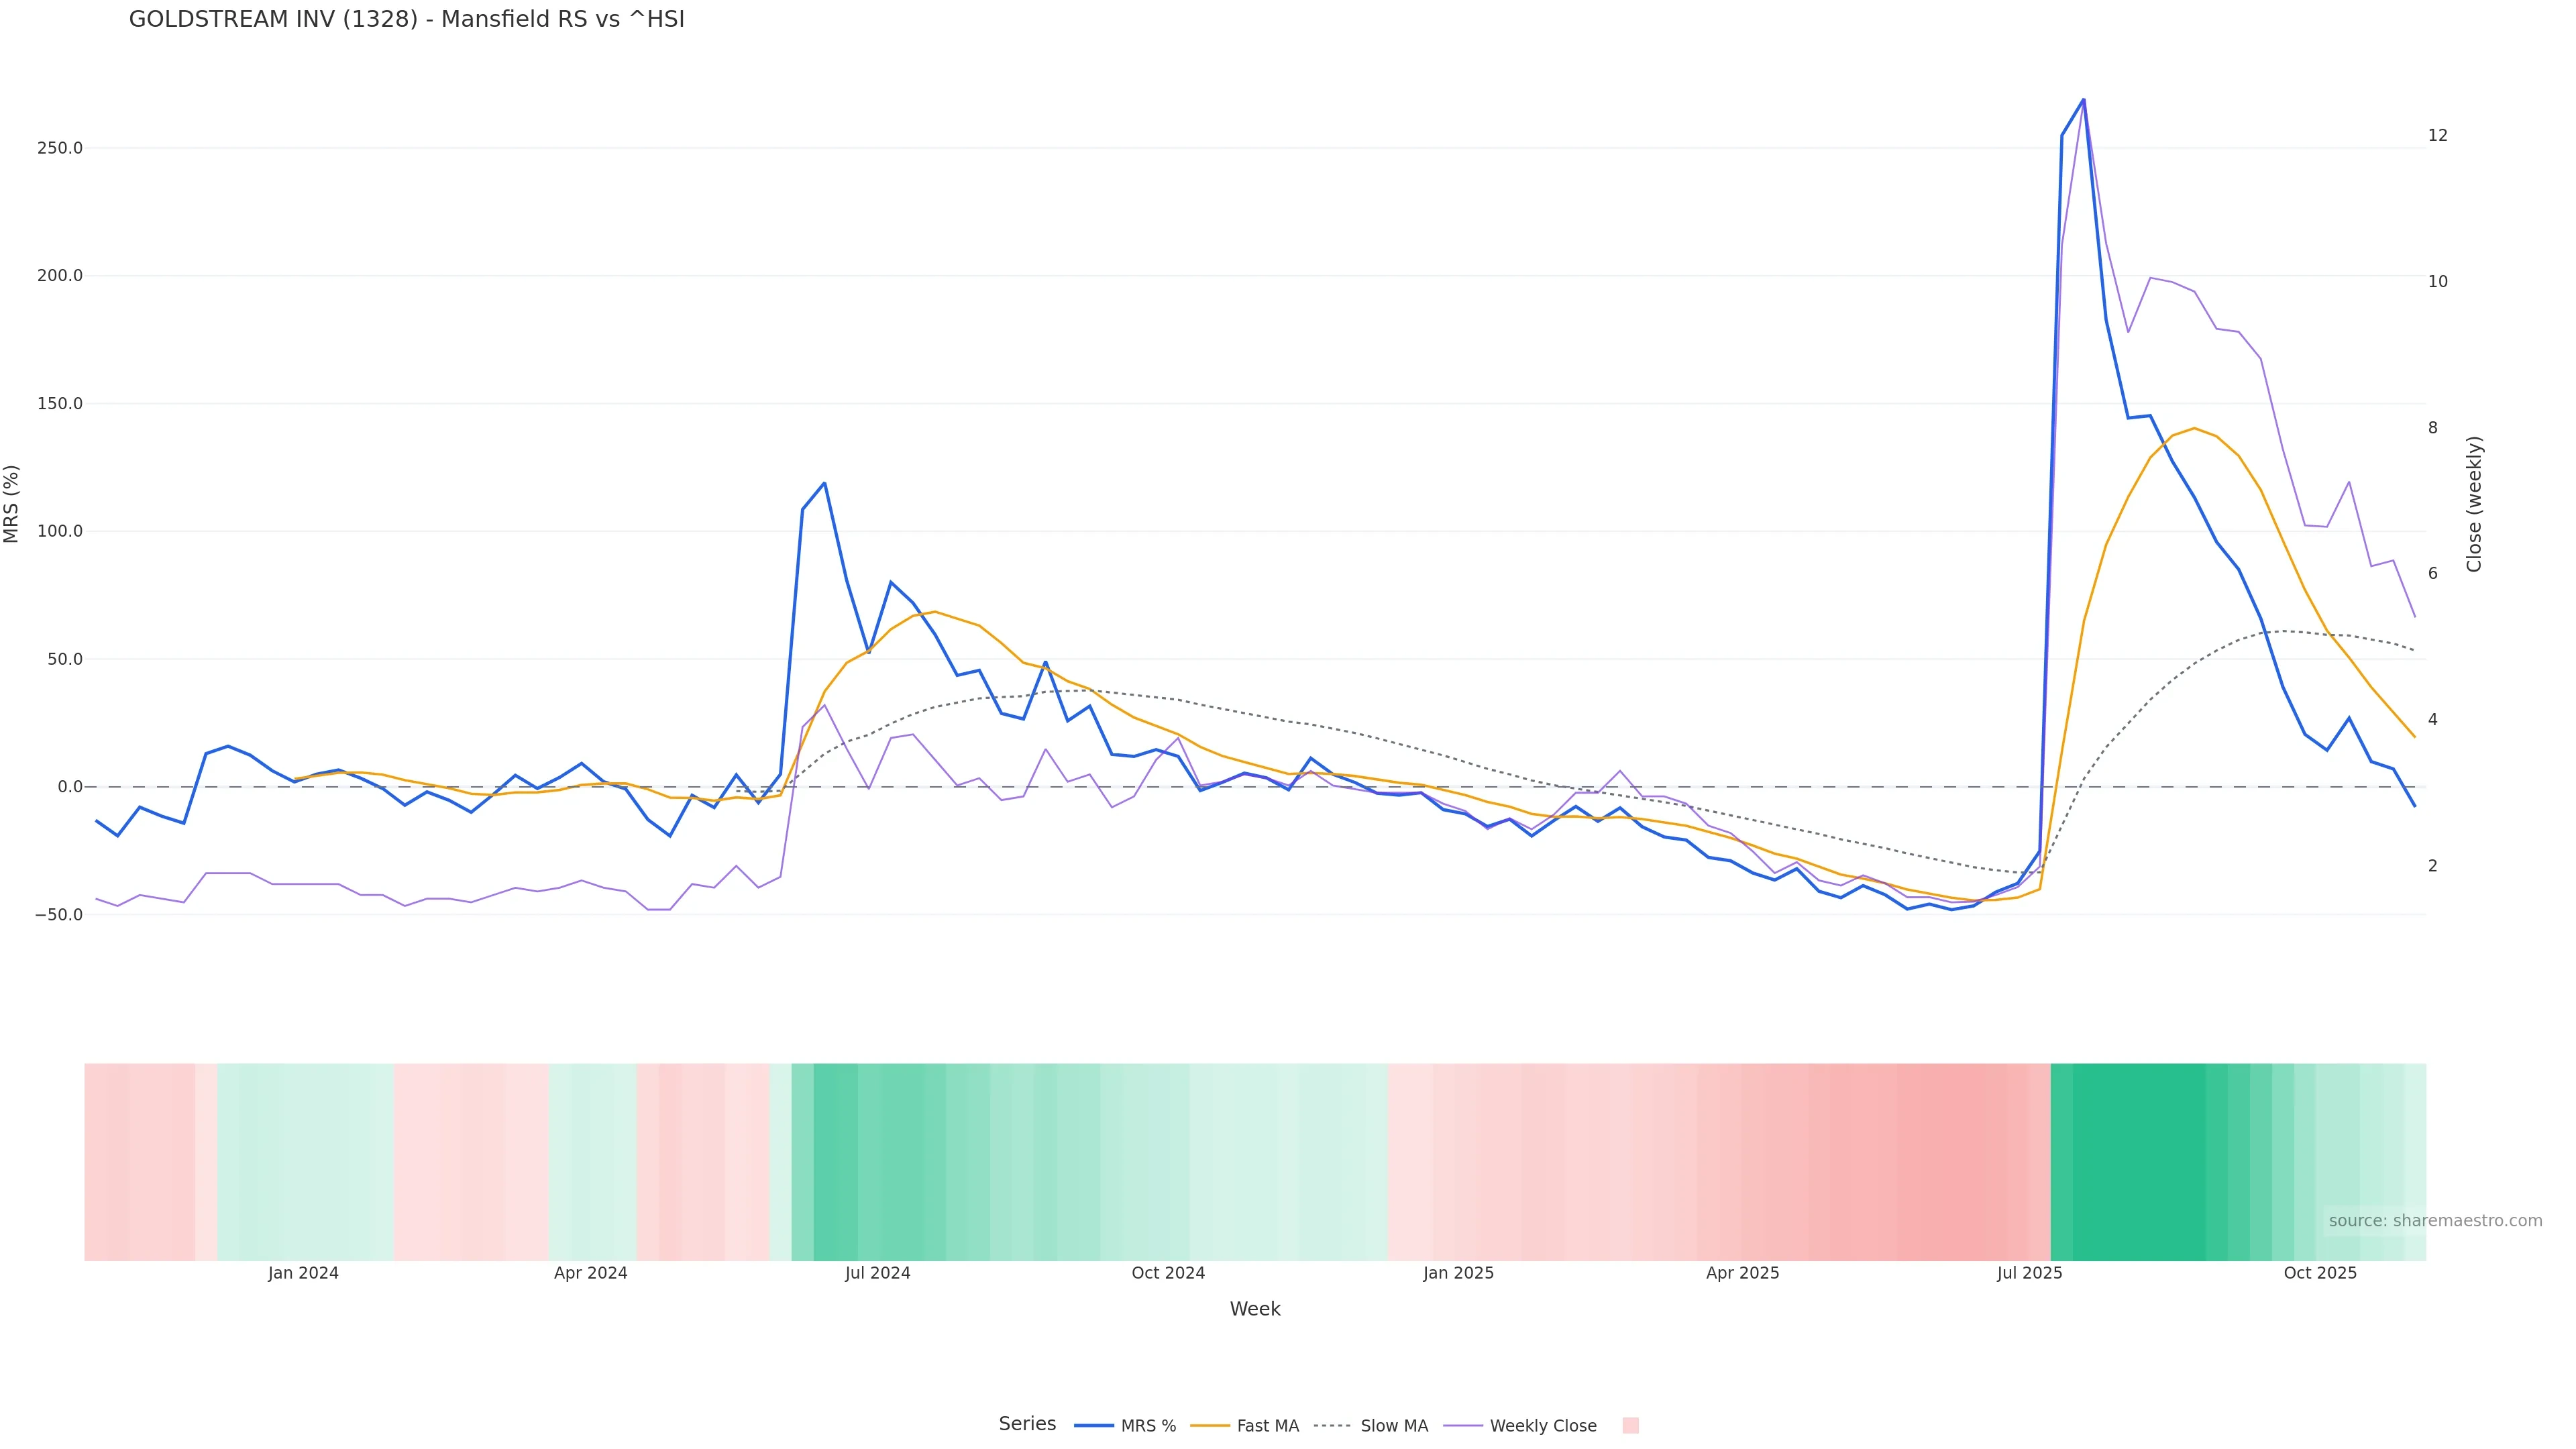Click the blue MRS % line icon
This screenshot has height=1449, width=2576.
click(1094, 1426)
